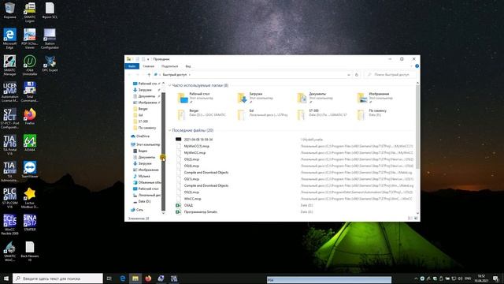Image resolution: width=504 pixels, height=284 pixels.
Task: Open Edge from the taskbar
Action: (123, 278)
